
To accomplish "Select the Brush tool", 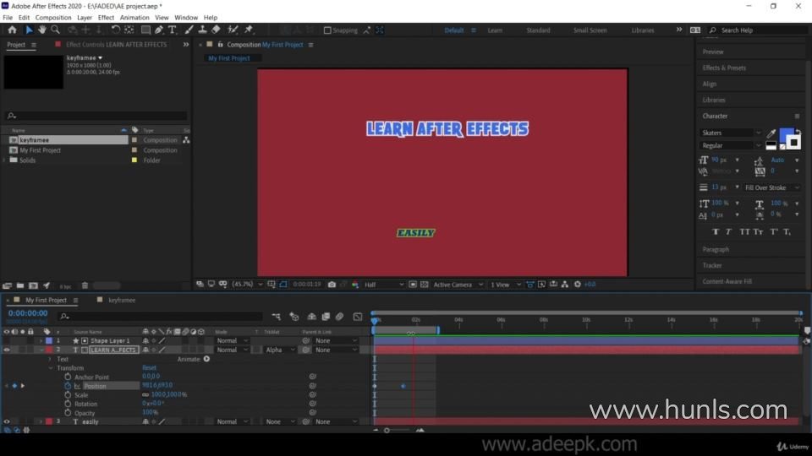I will pyautogui.click(x=189, y=30).
